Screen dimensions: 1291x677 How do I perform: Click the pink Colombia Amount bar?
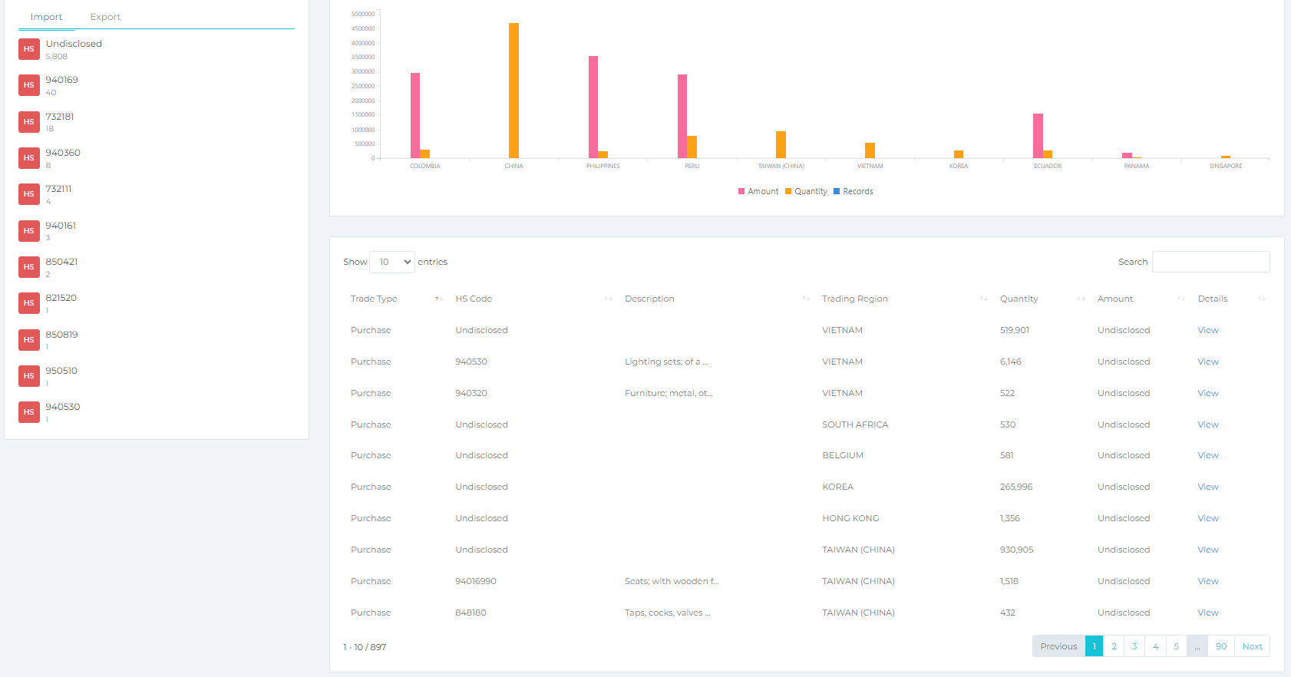pos(415,115)
